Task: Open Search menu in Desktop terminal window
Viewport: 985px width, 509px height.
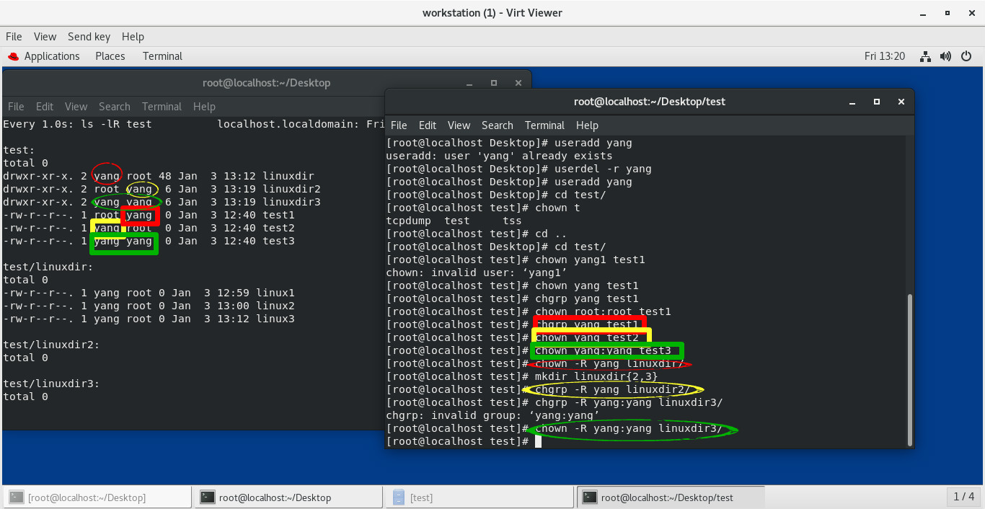Action: point(115,106)
